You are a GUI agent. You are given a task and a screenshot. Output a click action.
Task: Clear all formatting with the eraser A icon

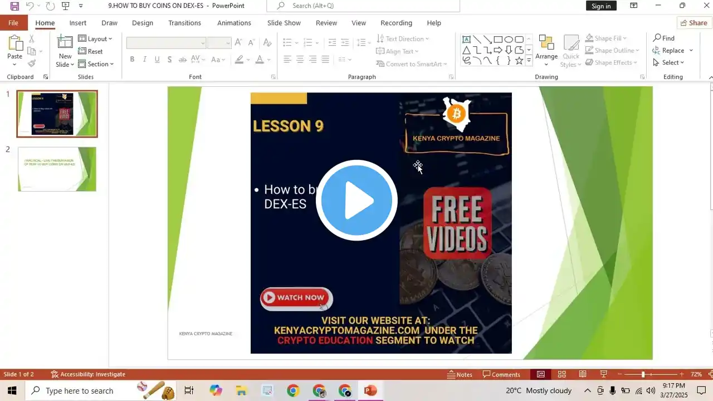point(267,43)
